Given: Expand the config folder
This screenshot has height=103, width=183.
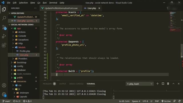Looking at the screenshot, I should [x=12, y=66].
